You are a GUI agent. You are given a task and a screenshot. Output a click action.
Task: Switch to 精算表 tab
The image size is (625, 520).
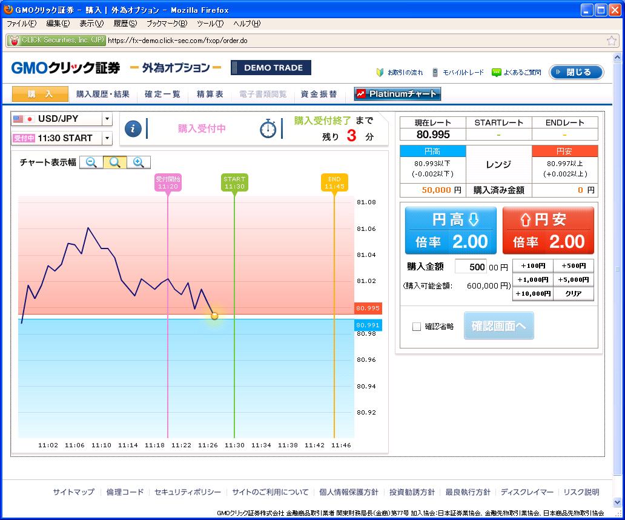click(x=210, y=94)
